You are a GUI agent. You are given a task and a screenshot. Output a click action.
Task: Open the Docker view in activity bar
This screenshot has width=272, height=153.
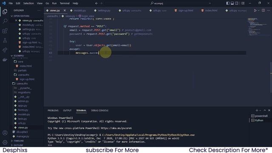(5, 59)
